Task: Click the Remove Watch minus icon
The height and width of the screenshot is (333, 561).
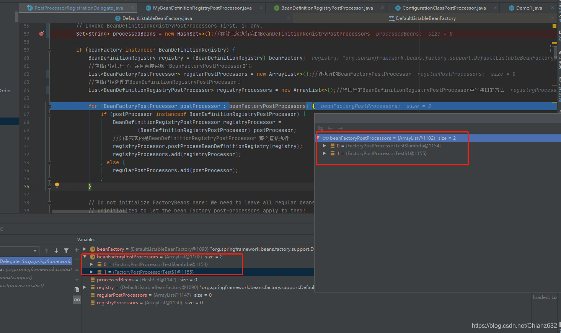Action: coord(77,260)
